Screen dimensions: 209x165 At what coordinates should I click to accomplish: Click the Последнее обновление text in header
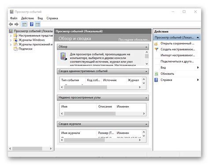134,40
